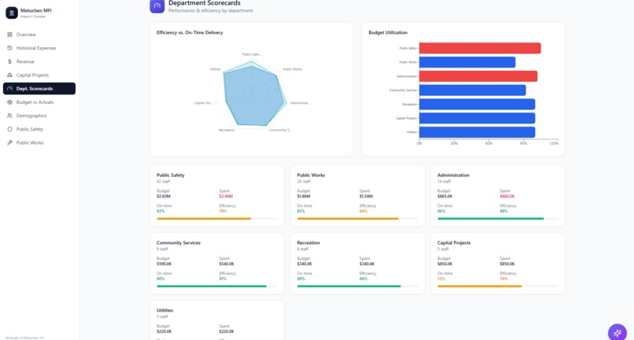Screen dimensions: 634x340
Task: Navigate to Capital Projects in sidebar
Action: point(39,75)
